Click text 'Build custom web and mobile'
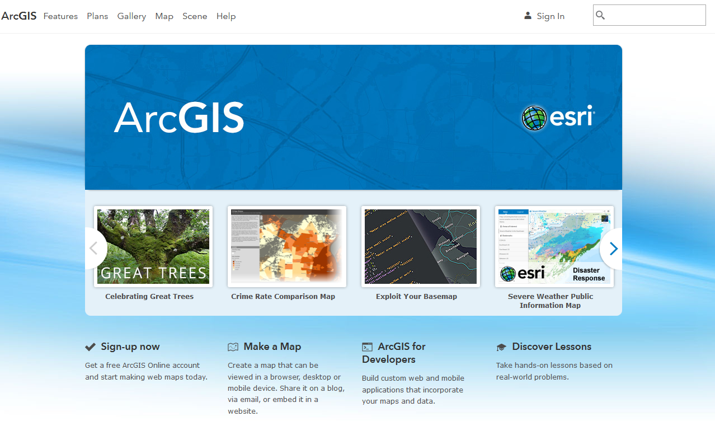The image size is (715, 421). click(x=413, y=378)
